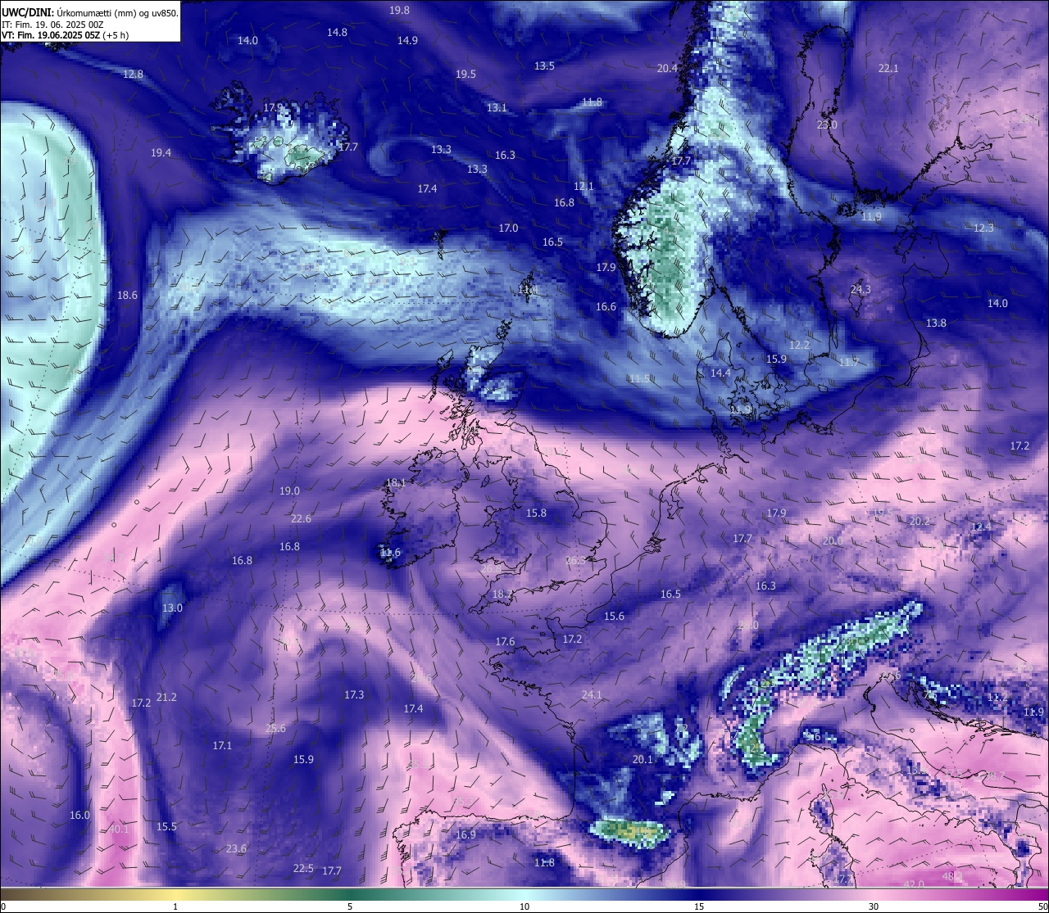Click the 21.2 map value
1049x913 pixels.
[x=166, y=697]
